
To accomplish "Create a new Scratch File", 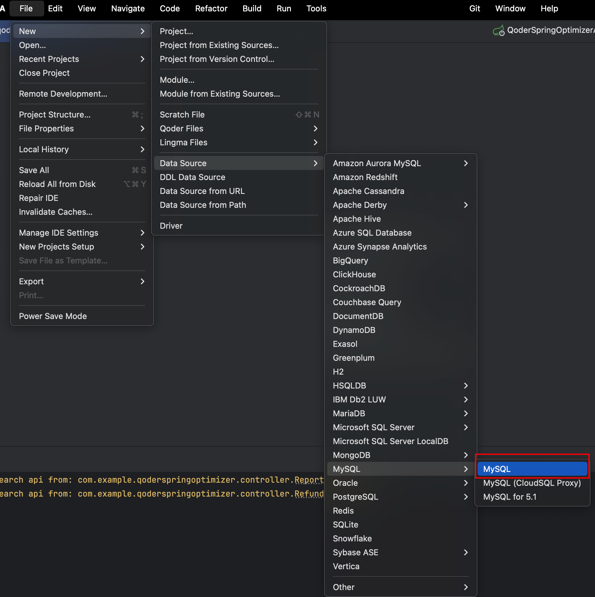I will click(182, 115).
